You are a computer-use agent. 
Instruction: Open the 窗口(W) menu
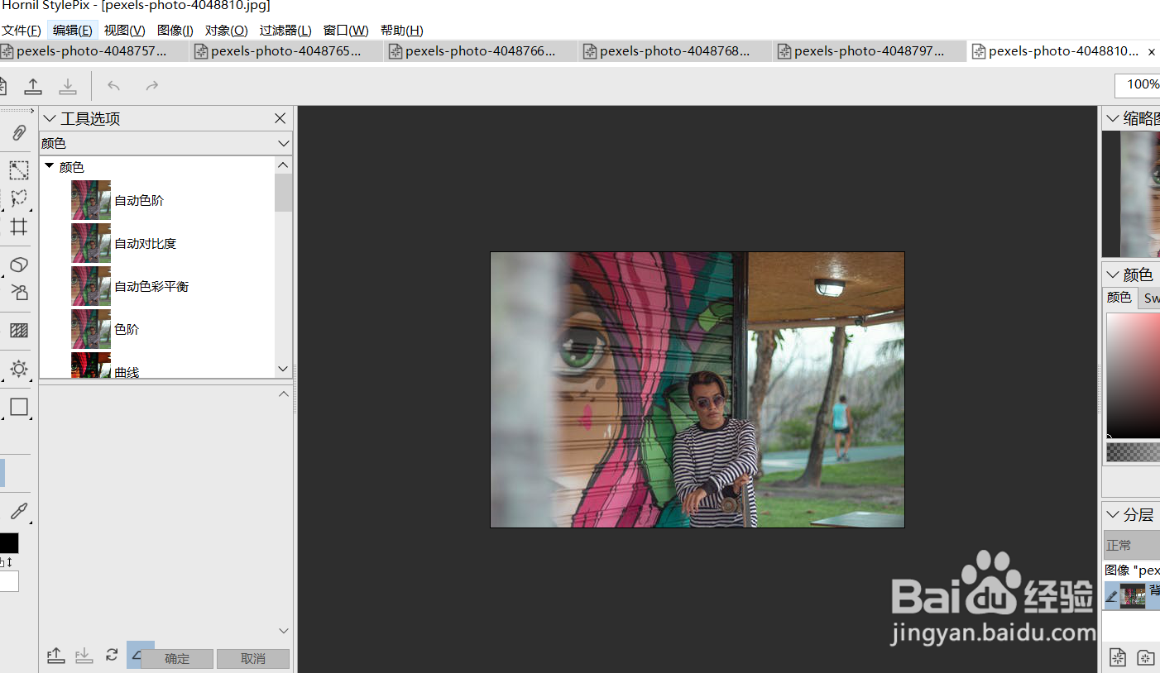346,31
